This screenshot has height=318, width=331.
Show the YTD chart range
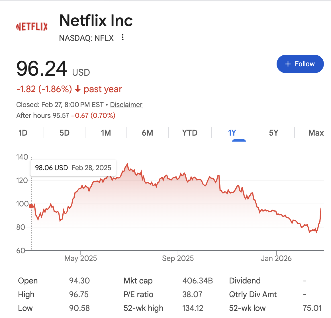pyautogui.click(x=189, y=133)
